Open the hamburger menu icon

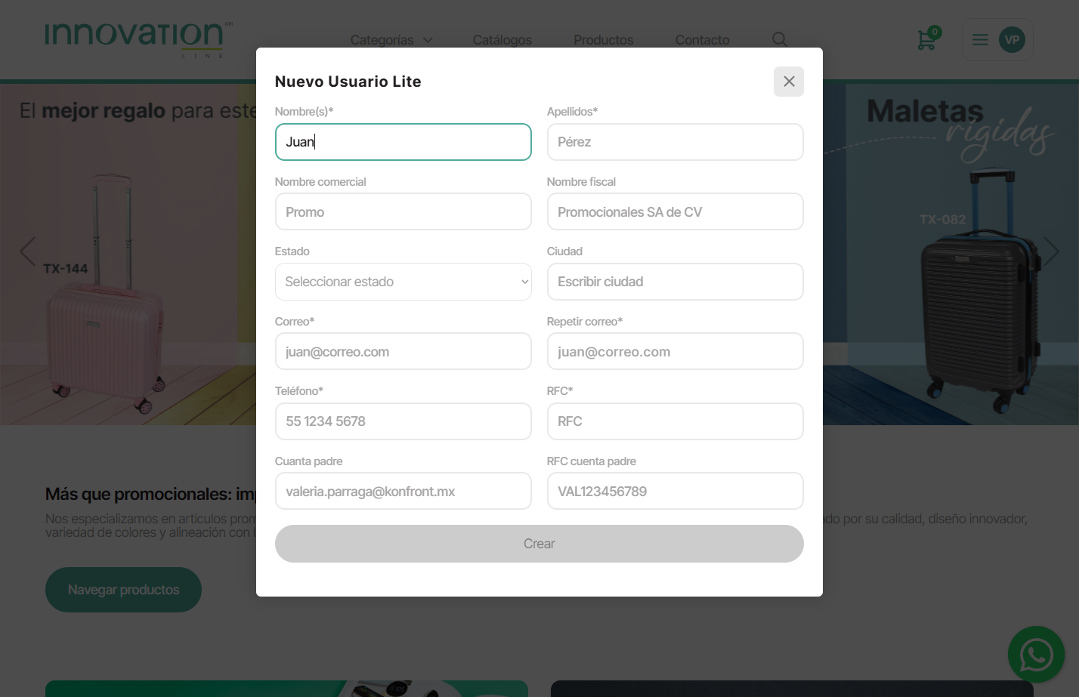tap(980, 40)
